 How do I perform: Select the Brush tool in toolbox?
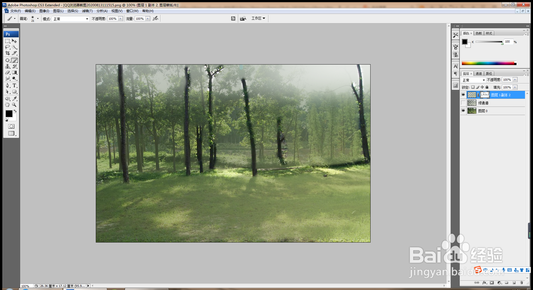click(15, 60)
